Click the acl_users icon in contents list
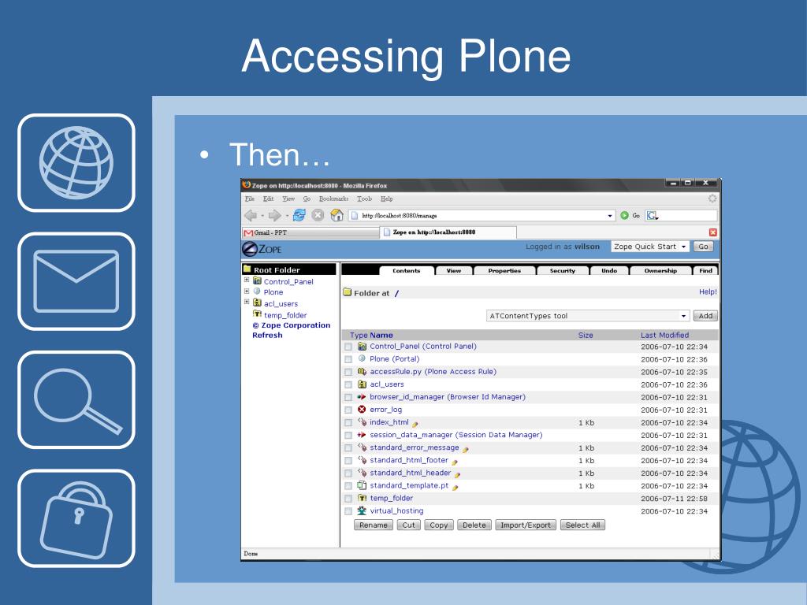This screenshot has height=605, width=807. tap(362, 384)
